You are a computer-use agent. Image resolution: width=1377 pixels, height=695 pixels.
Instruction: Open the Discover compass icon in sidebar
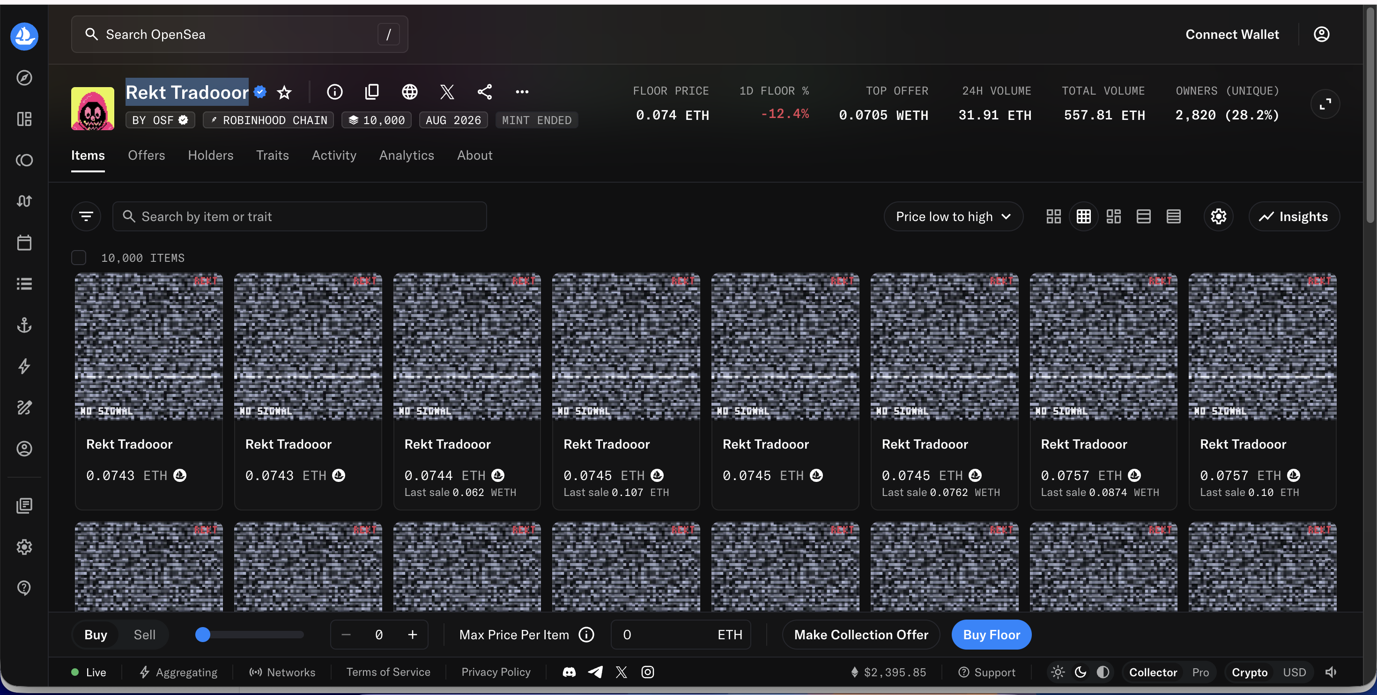[24, 78]
